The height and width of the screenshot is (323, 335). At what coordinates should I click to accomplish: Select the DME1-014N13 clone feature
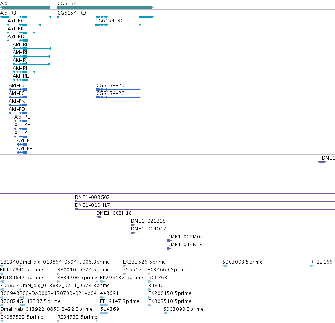[x=251, y=249]
